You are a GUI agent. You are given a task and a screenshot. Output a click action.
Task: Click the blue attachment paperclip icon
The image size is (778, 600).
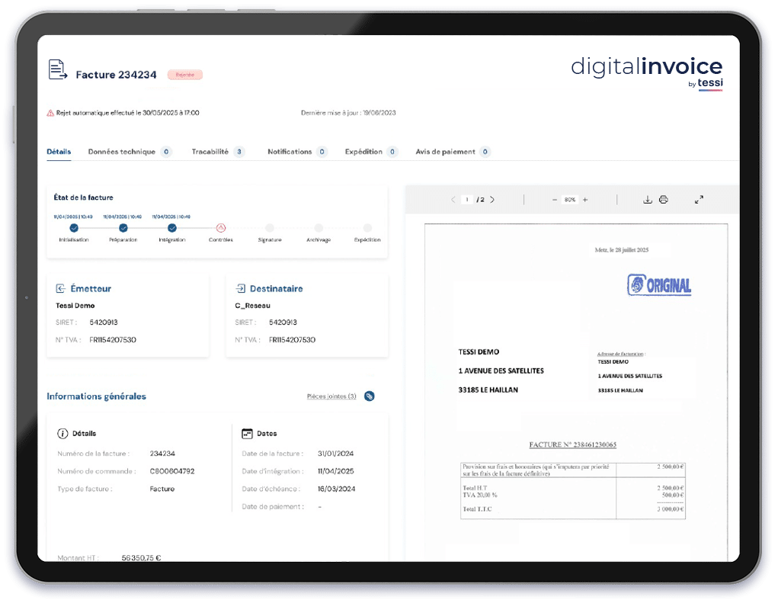tap(369, 396)
